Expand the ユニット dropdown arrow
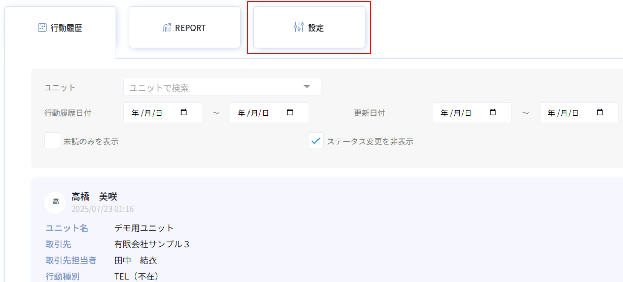 (307, 87)
